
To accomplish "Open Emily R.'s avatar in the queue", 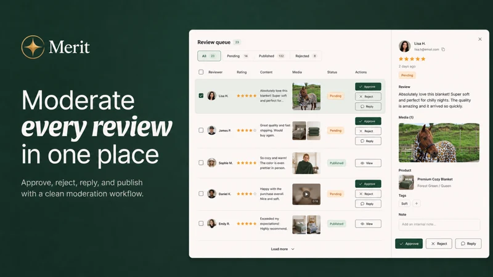I will tap(211, 223).
